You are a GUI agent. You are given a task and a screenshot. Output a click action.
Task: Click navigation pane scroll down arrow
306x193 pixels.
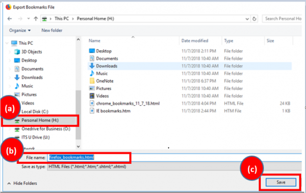pos(78,147)
